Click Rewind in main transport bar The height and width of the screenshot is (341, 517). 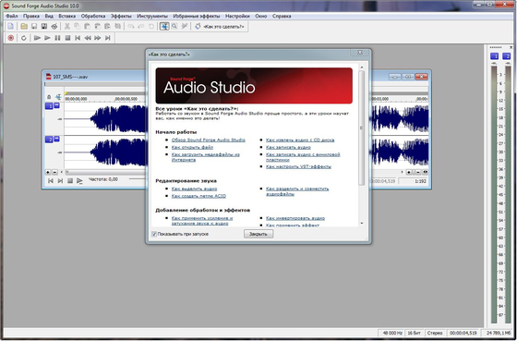88,38
